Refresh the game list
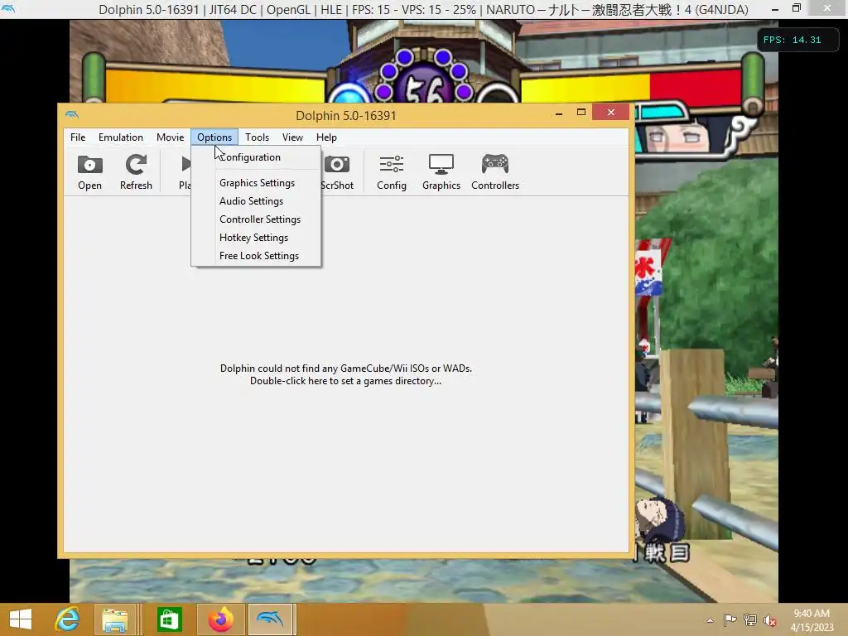Screen dimensions: 848x636 pos(136,172)
